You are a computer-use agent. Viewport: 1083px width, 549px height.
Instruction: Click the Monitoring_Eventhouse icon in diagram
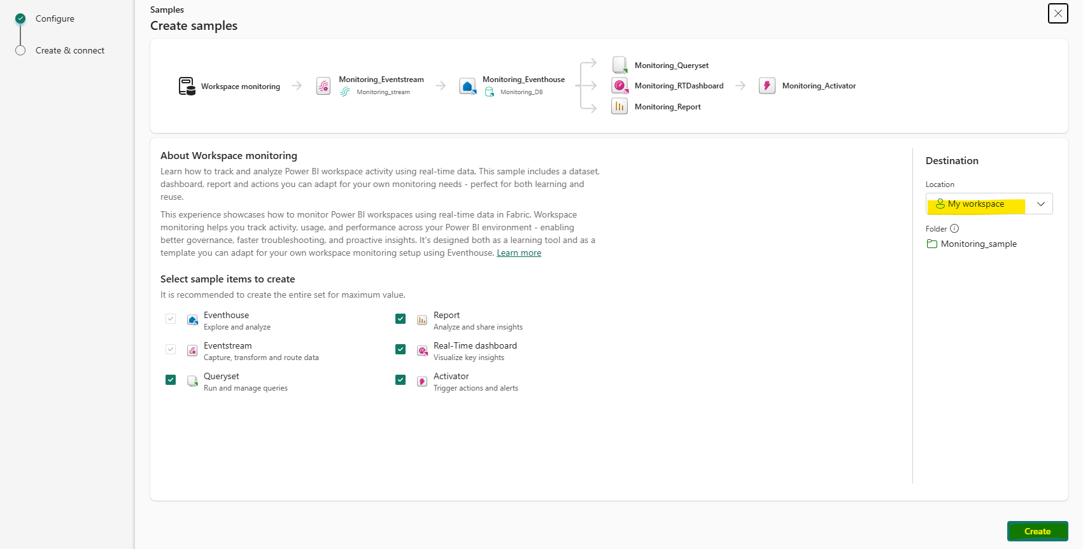click(x=467, y=86)
